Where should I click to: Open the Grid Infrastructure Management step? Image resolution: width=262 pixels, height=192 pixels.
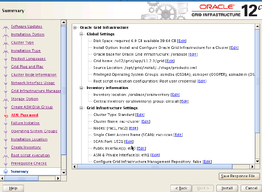point(36,91)
